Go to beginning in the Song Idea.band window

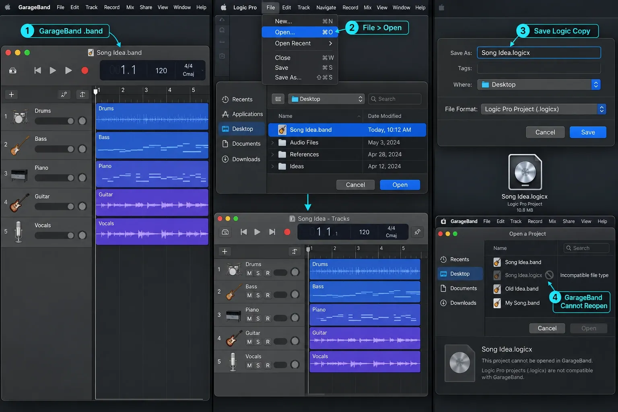coord(38,70)
